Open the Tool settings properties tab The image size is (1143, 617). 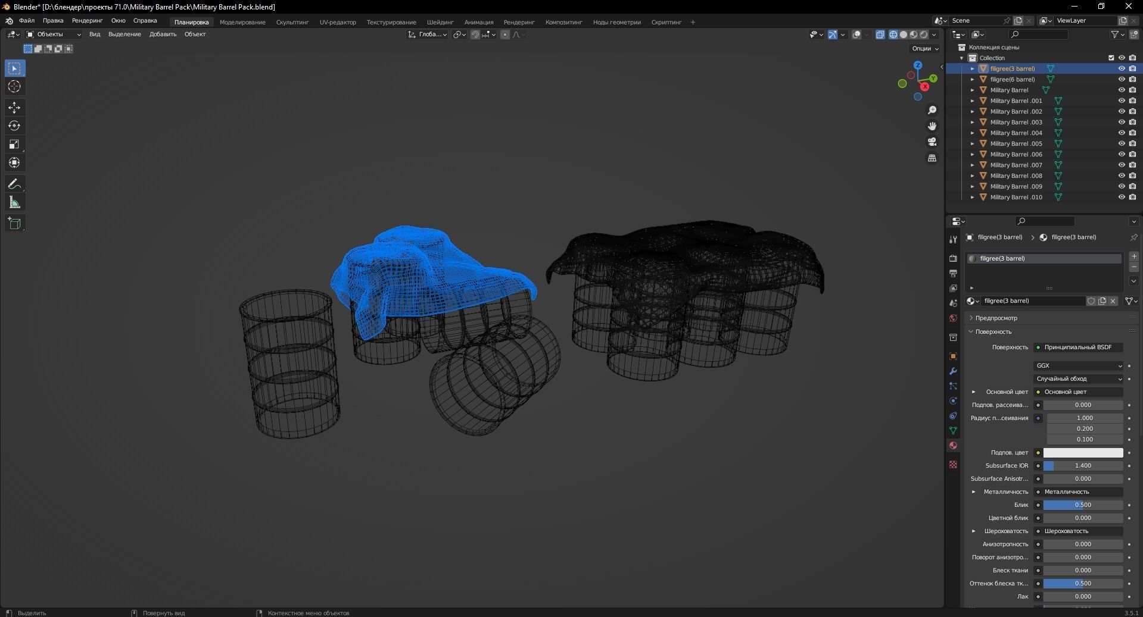click(953, 240)
